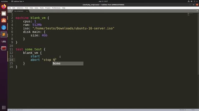Close the Sublime Text window
This screenshot has width=199, height=111.
197,5
